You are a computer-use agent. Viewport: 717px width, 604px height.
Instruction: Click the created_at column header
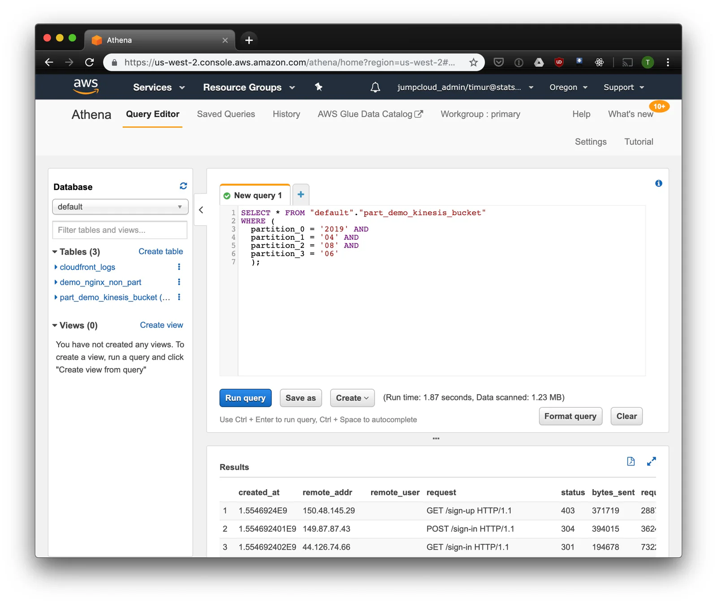click(x=259, y=492)
